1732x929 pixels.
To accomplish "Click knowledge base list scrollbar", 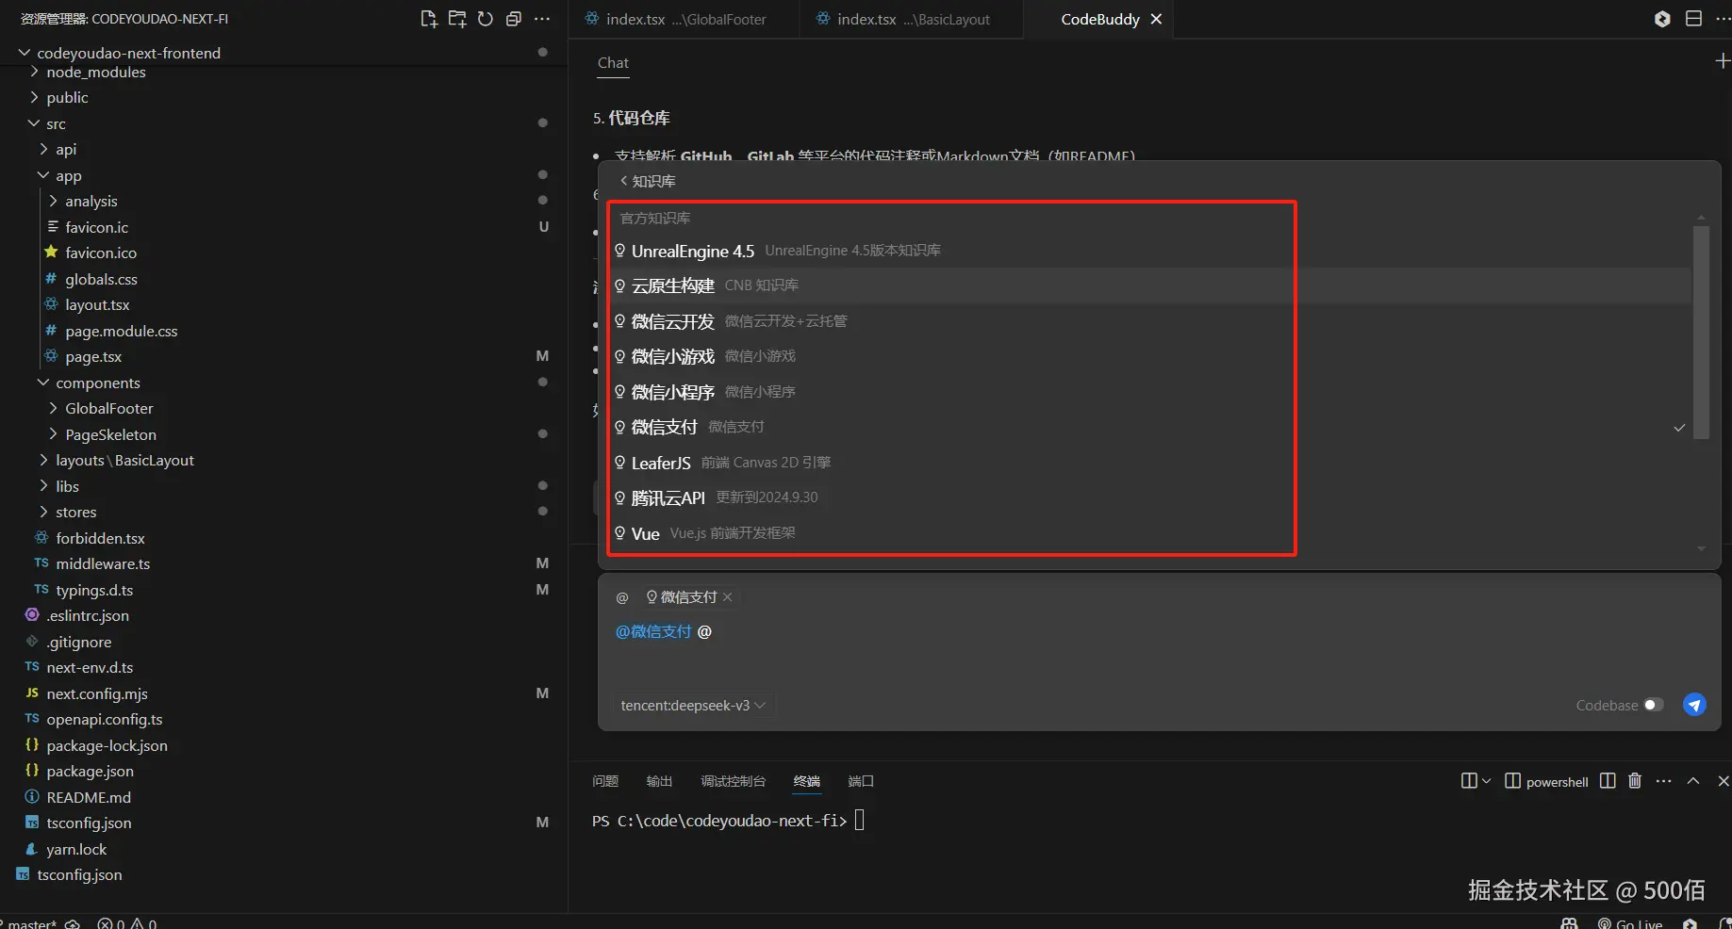I will (x=1701, y=332).
